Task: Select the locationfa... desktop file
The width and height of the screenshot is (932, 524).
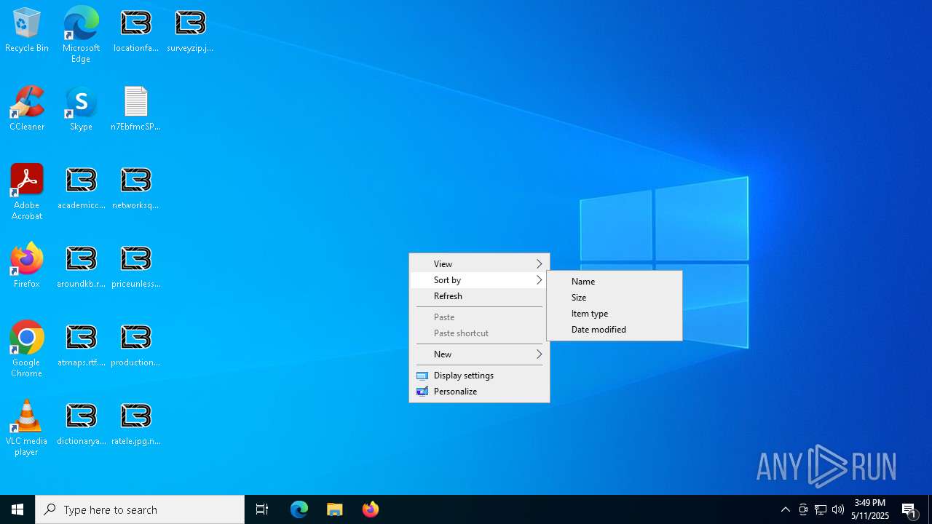Action: 136,31
